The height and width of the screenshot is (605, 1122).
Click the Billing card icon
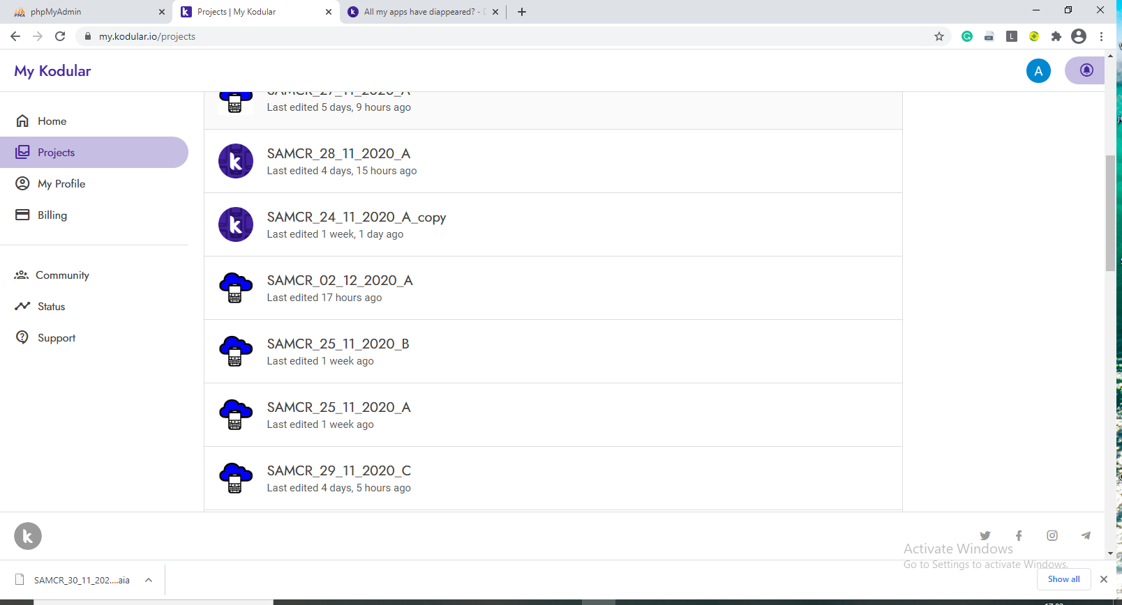tap(23, 215)
